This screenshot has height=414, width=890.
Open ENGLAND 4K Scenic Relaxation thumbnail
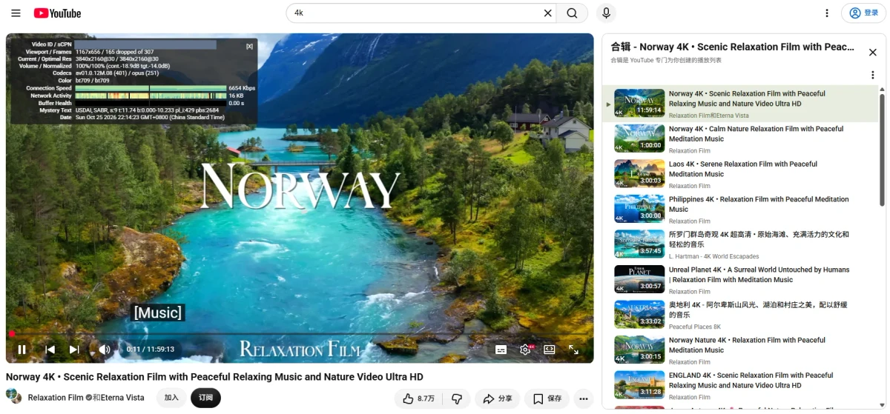[639, 384]
